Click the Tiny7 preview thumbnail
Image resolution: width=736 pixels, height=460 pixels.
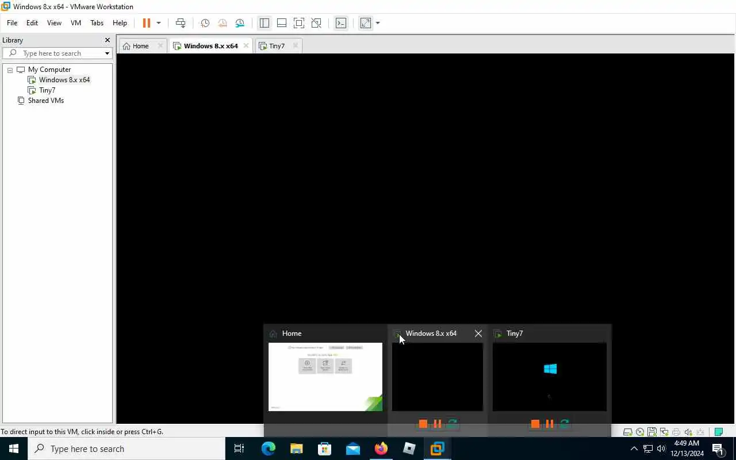tap(550, 377)
